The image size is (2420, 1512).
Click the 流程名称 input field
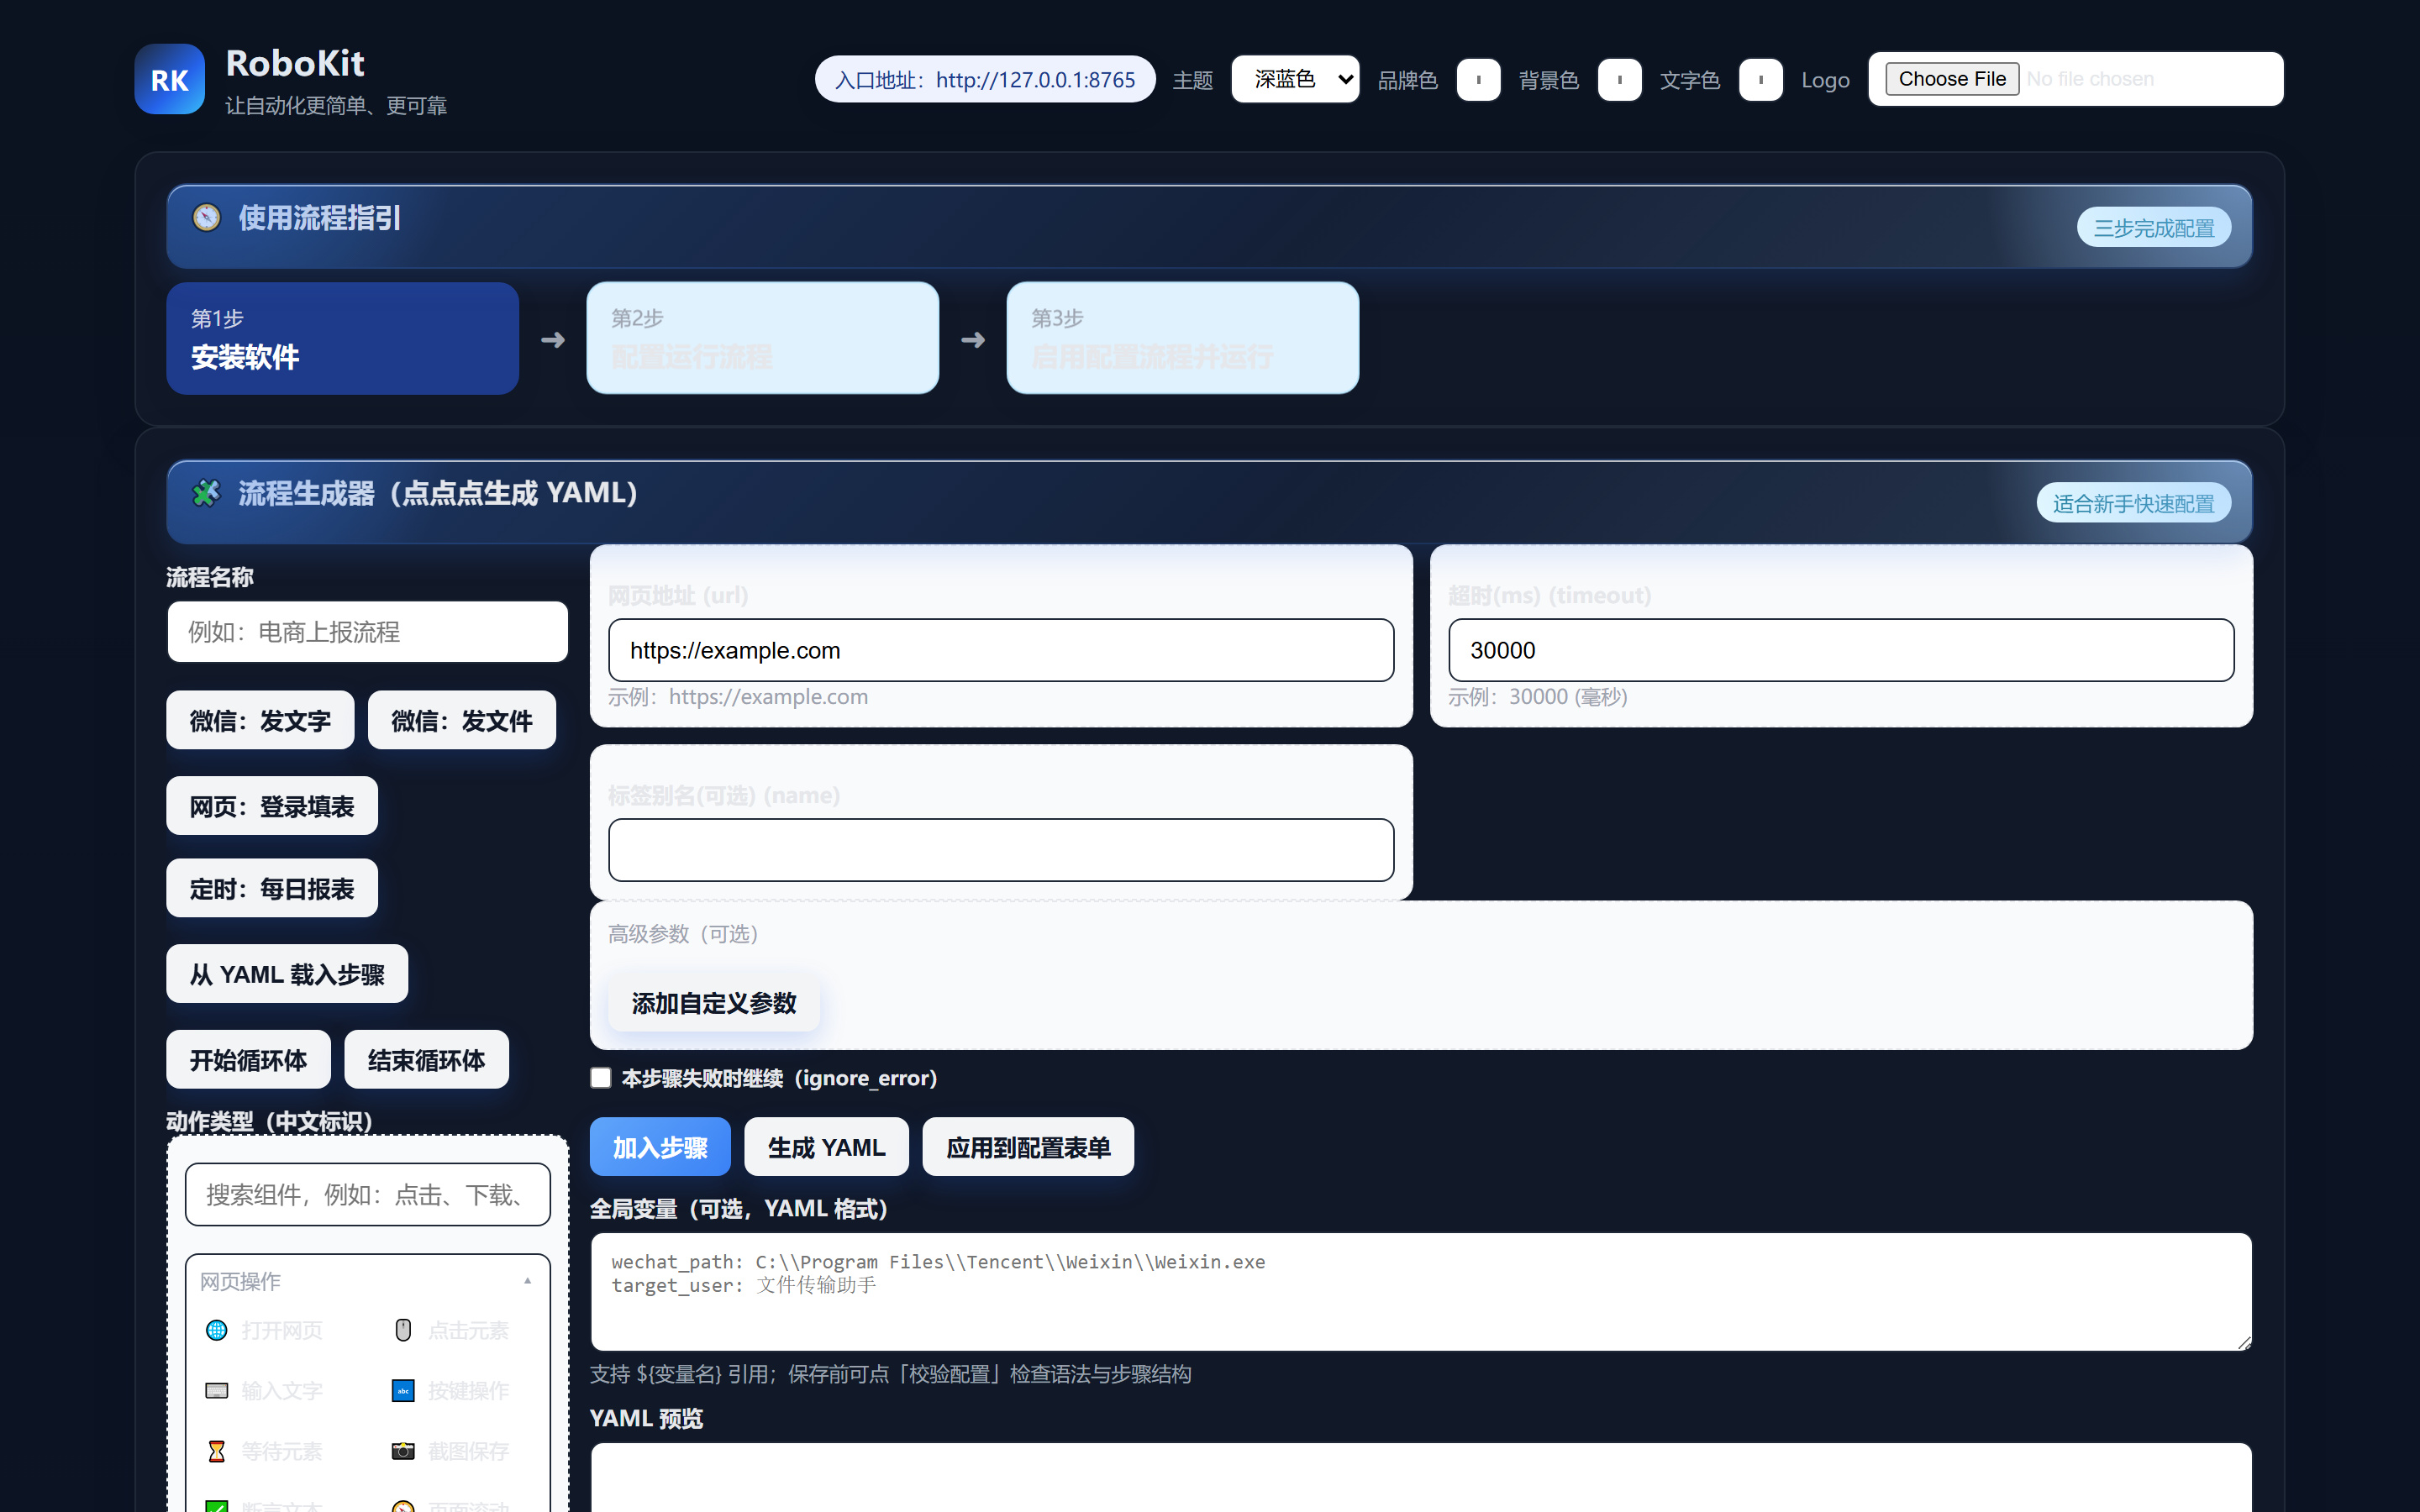(x=367, y=631)
